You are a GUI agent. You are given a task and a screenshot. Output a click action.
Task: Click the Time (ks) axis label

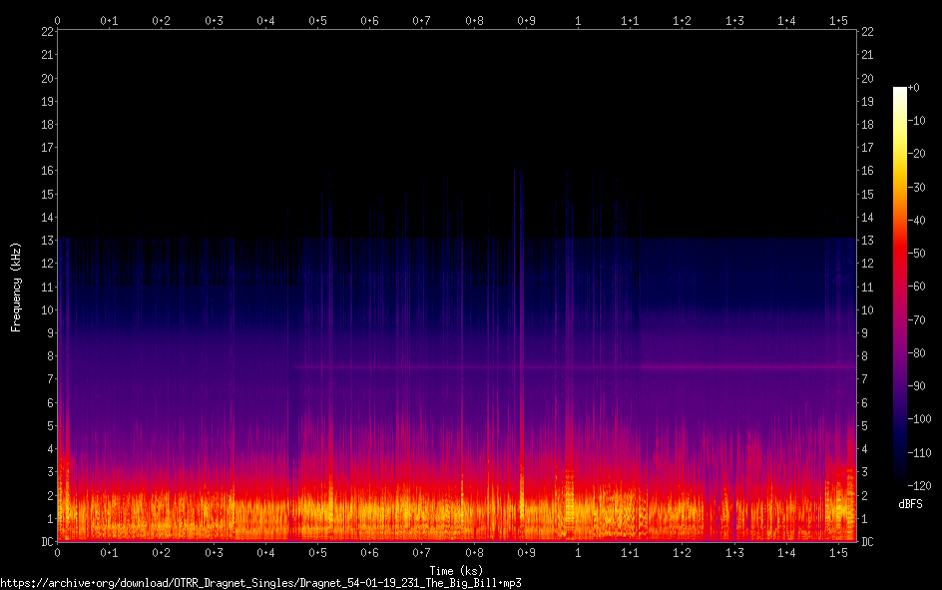(456, 570)
